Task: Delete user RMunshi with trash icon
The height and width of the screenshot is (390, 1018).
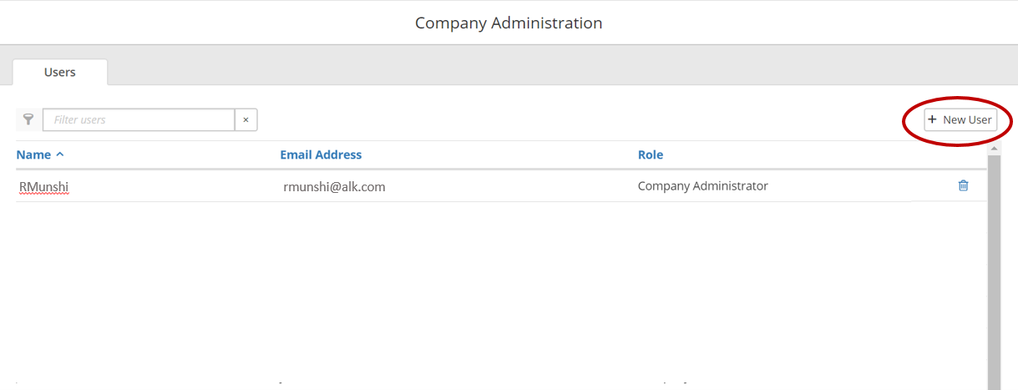Action: [x=963, y=185]
